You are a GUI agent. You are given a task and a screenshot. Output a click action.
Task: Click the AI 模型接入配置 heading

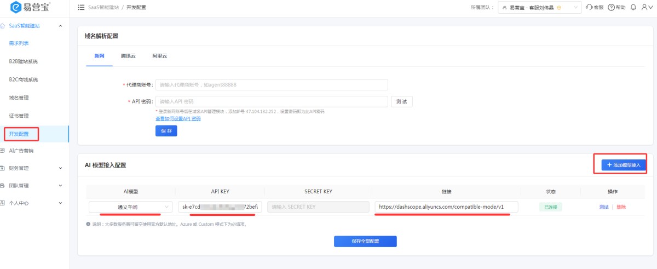(x=106, y=165)
